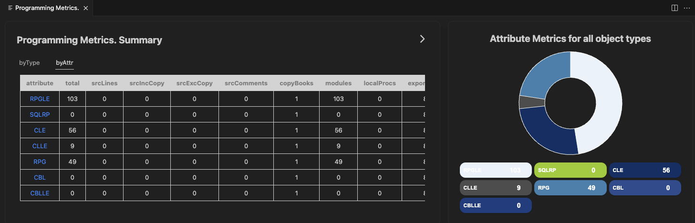Click the Programming Metrics editor tab
The width and height of the screenshot is (695, 223).
[47, 8]
